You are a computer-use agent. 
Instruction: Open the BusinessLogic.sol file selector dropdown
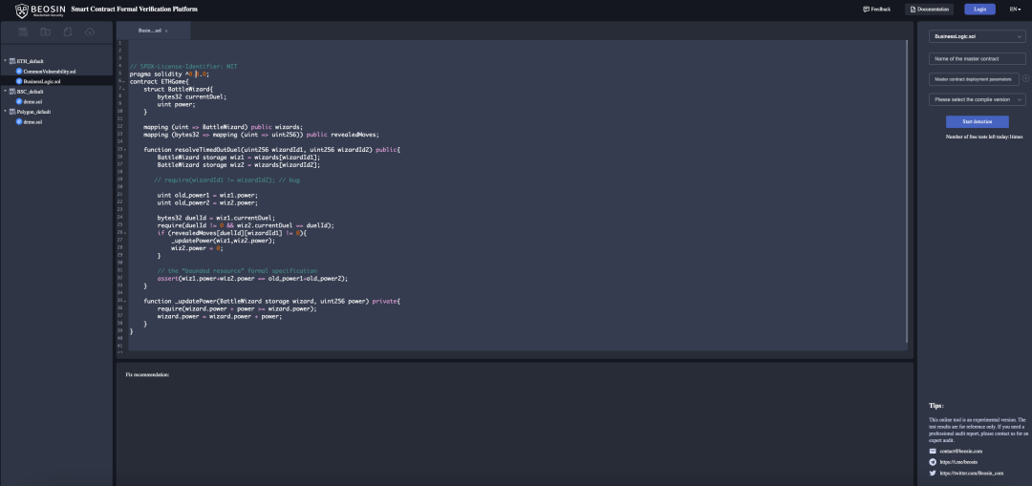(977, 36)
